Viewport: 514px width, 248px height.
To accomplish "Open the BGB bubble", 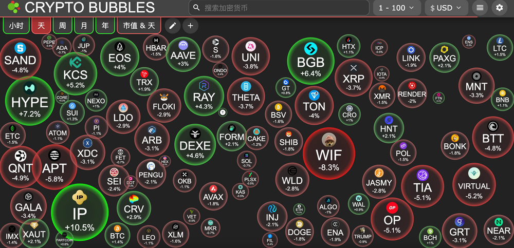I will click(x=311, y=61).
